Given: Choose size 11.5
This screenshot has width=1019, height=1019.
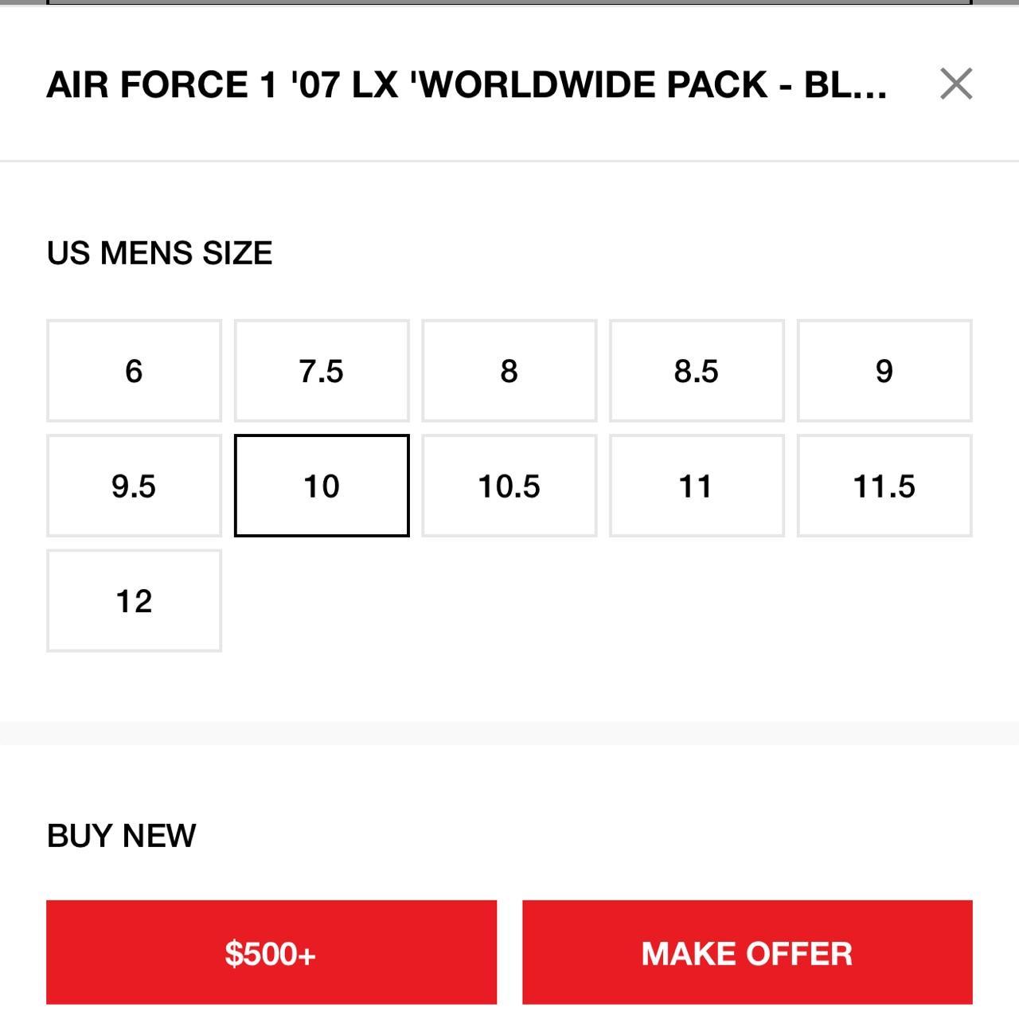Looking at the screenshot, I should click(x=884, y=486).
